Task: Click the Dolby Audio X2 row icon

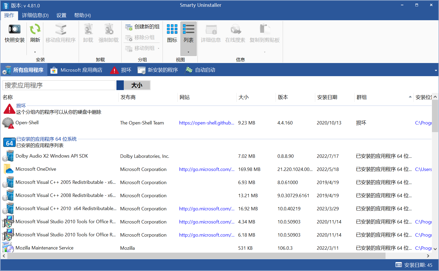Action: (8, 156)
